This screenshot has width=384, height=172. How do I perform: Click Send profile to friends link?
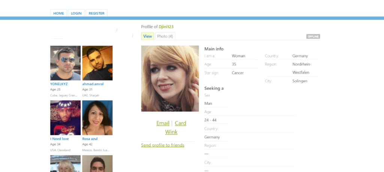pyautogui.click(x=163, y=145)
